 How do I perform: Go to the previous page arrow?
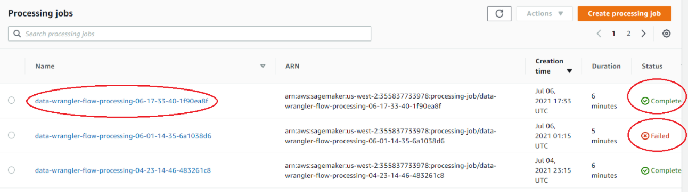pos(599,34)
